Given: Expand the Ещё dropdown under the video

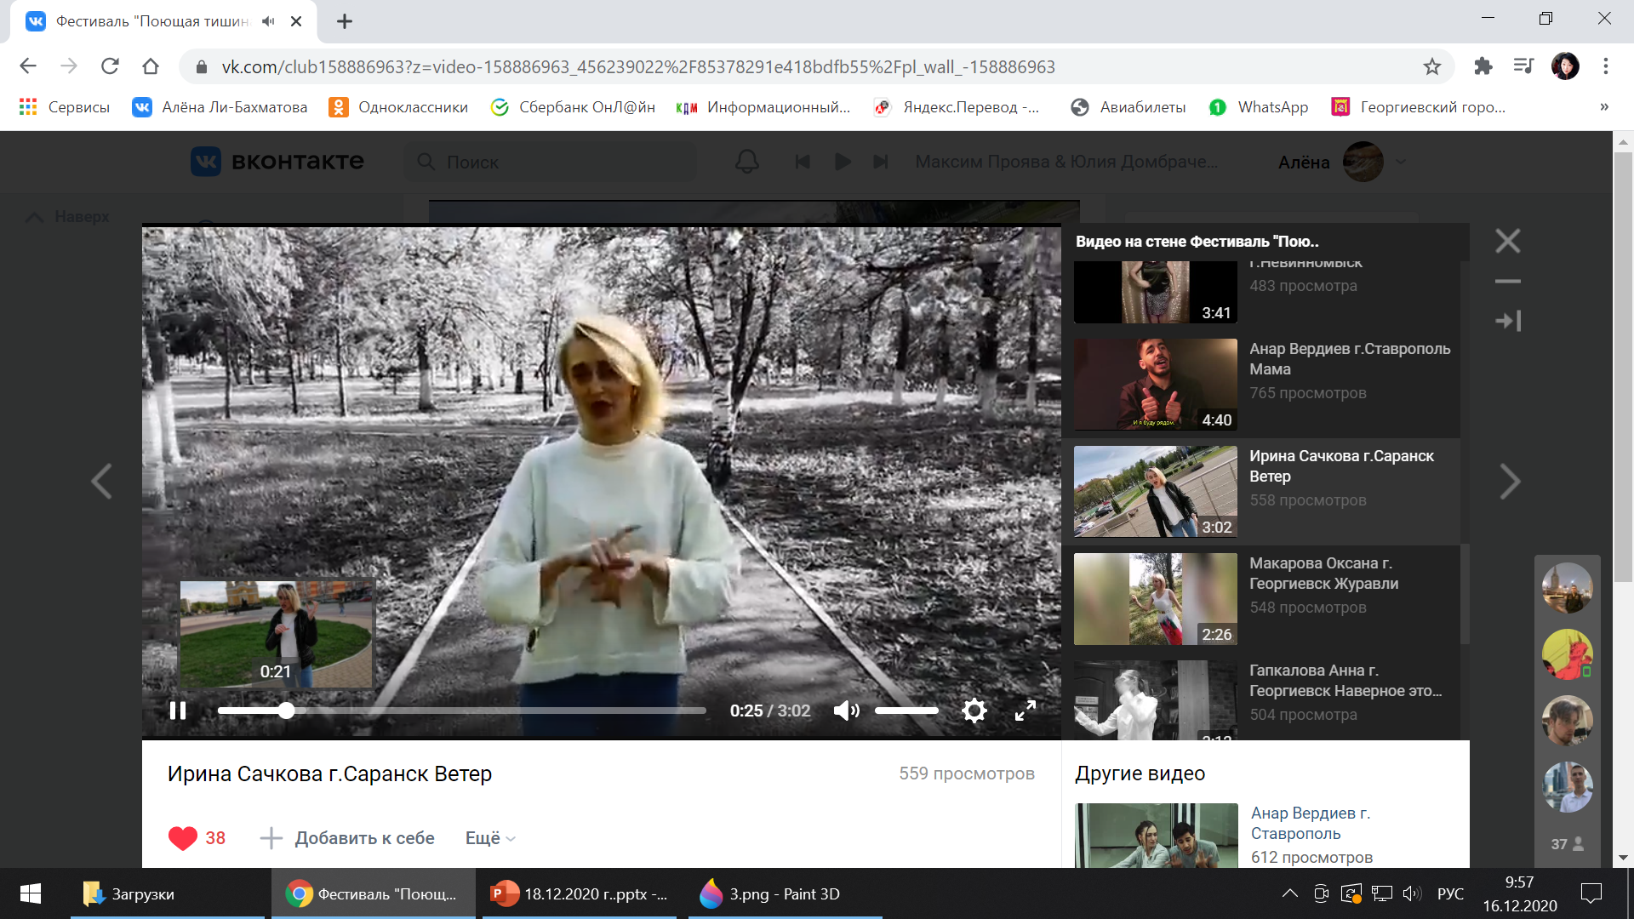Looking at the screenshot, I should point(490,838).
